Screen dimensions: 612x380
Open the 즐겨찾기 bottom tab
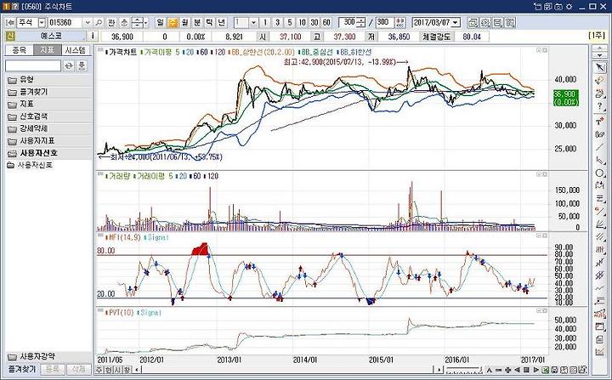point(22,369)
